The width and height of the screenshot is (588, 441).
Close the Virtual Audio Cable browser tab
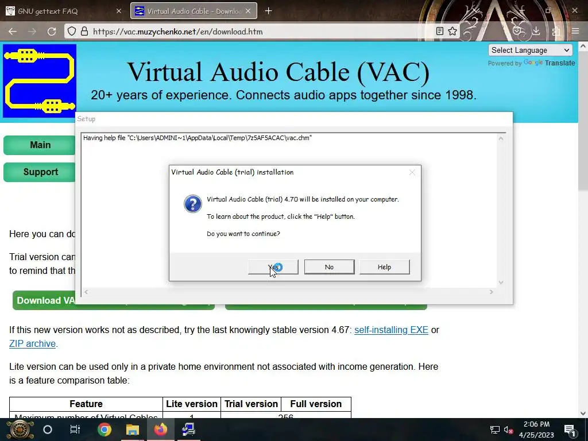click(248, 11)
